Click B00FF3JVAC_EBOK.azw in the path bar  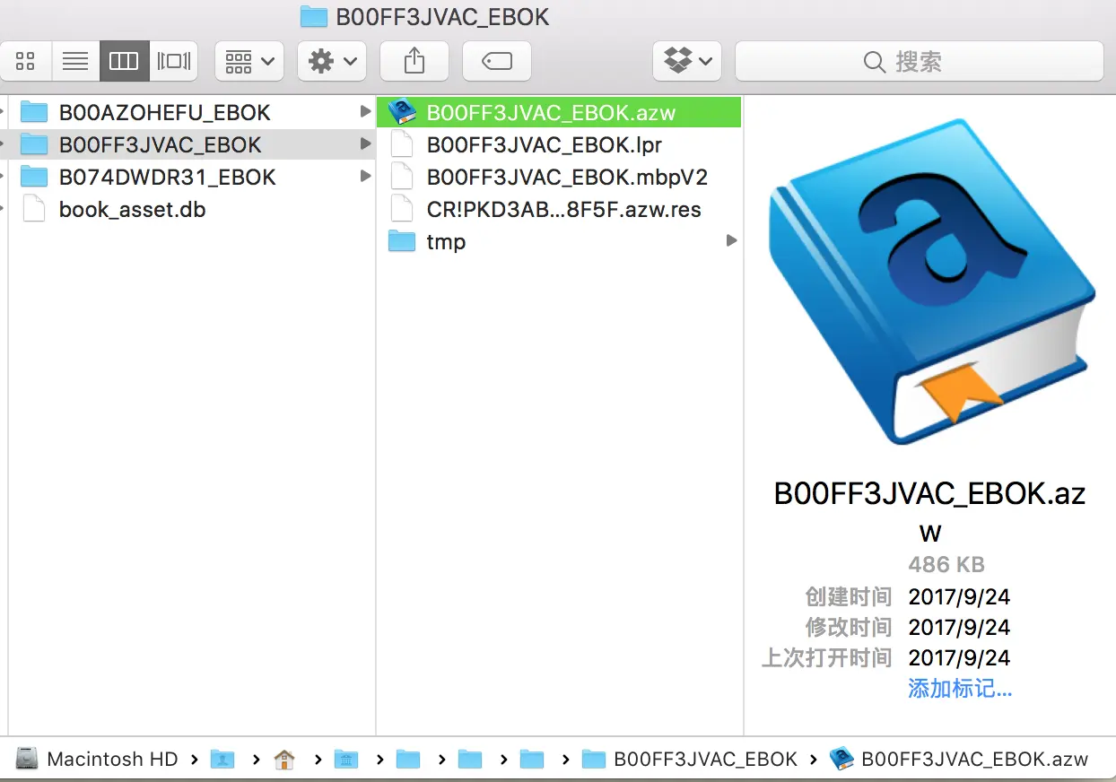(x=958, y=759)
